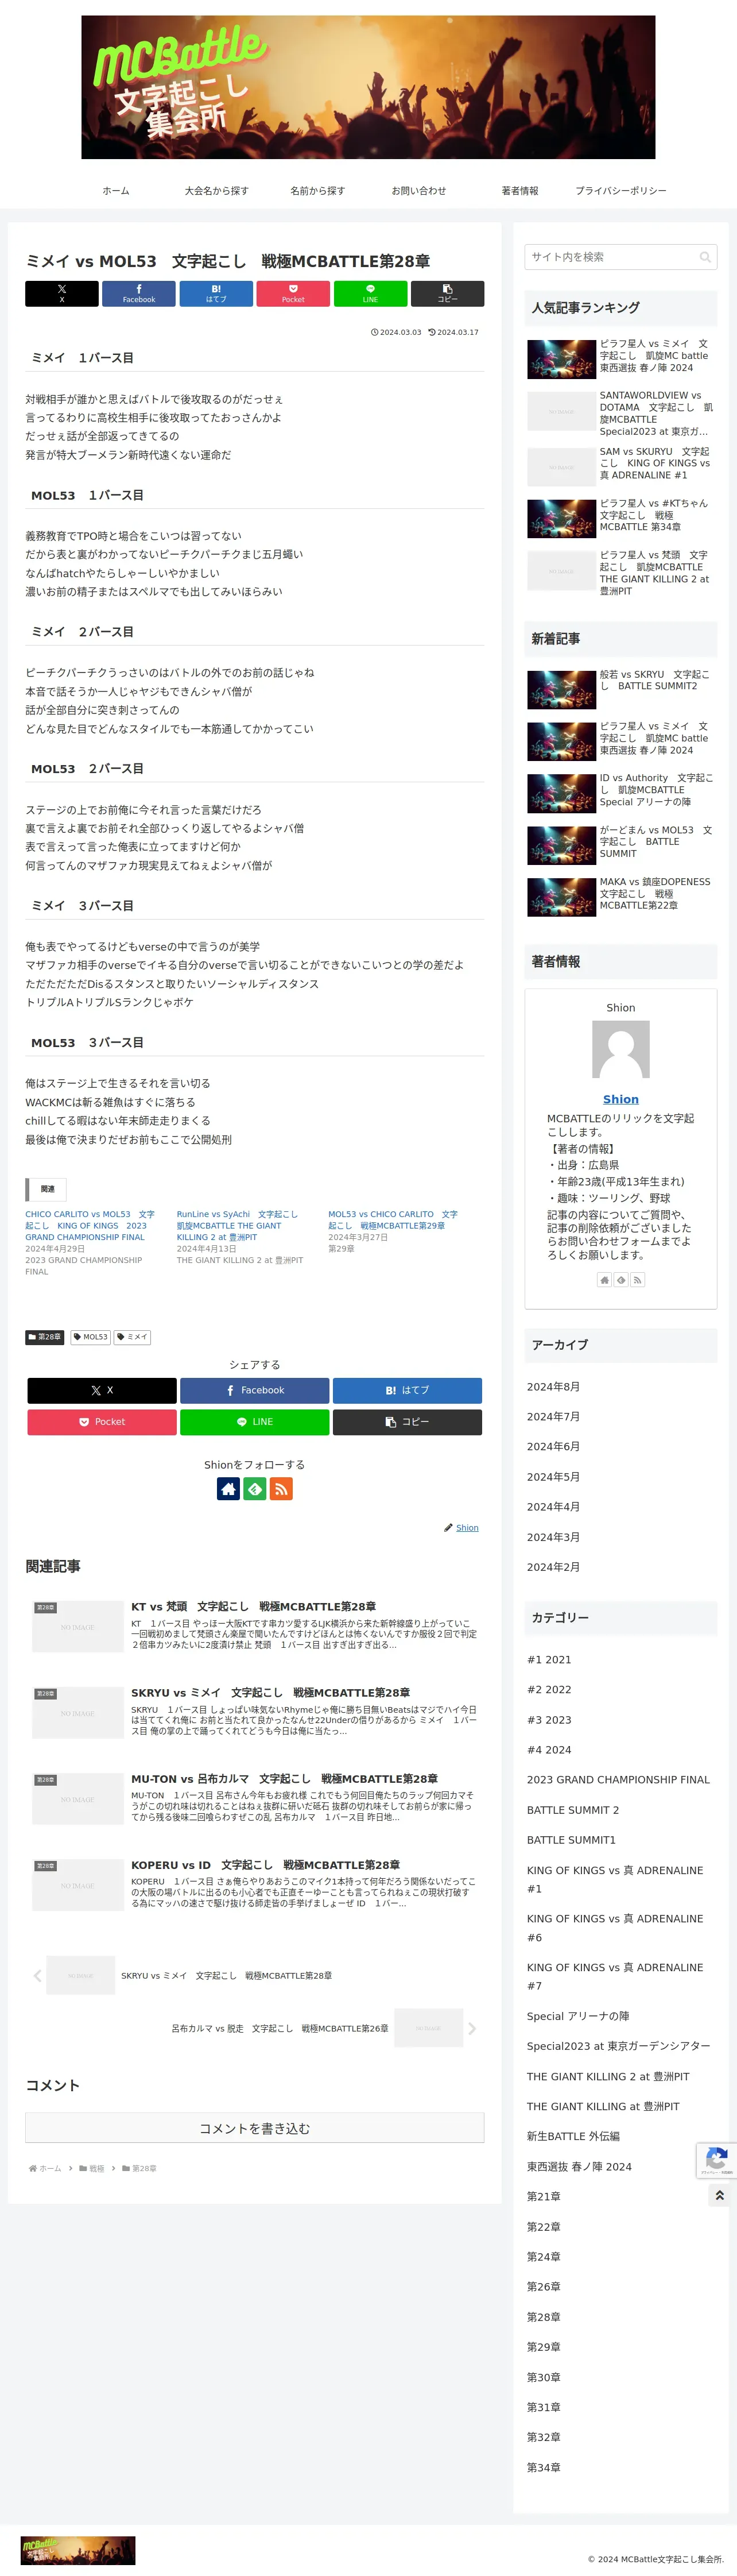Viewport: 737px width, 2576px height.
Task: Open ホーム in navigation menu
Action: tap(116, 191)
